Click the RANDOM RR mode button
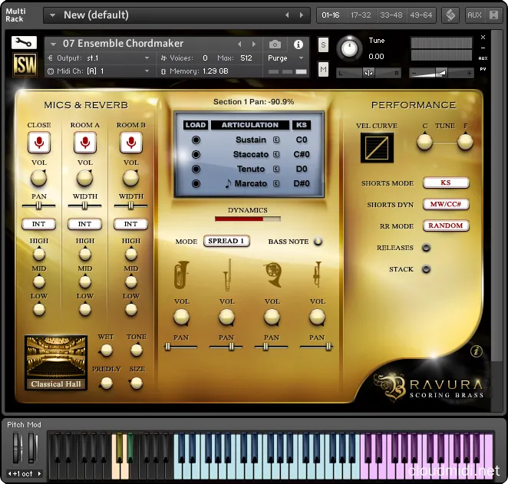 coord(445,226)
